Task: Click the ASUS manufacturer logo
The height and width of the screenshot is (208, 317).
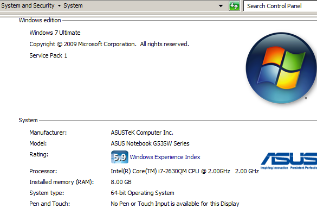Action: click(x=289, y=161)
